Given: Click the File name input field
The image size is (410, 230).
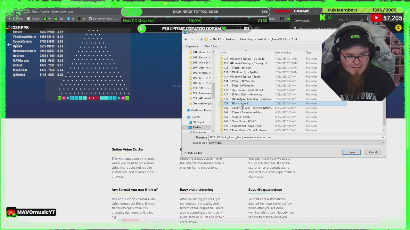Looking at the screenshot, I should point(296,137).
